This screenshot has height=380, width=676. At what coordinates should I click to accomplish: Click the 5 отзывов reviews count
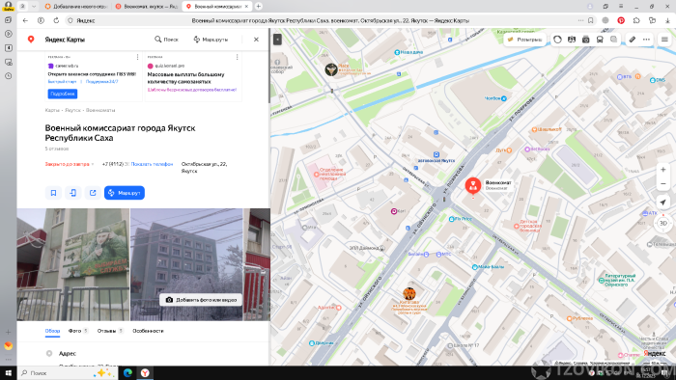tap(57, 149)
